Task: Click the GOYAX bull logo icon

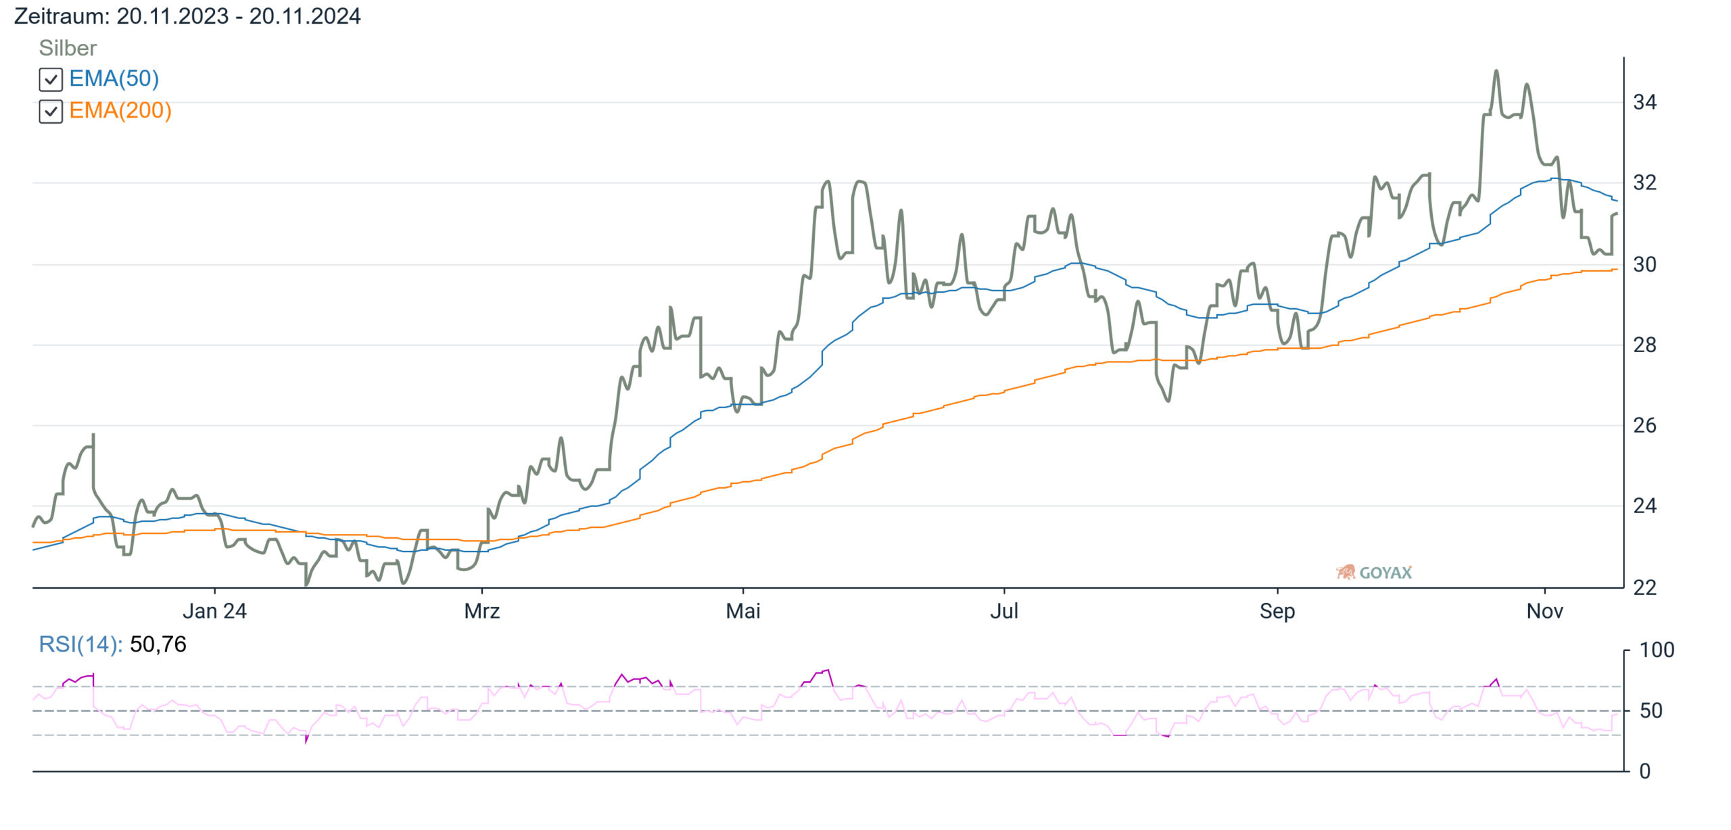Action: pos(1346,572)
